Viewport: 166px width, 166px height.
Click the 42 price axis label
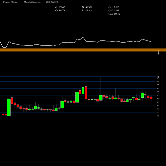coord(158,95)
